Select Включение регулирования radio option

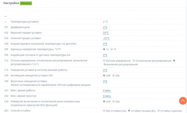174,60
